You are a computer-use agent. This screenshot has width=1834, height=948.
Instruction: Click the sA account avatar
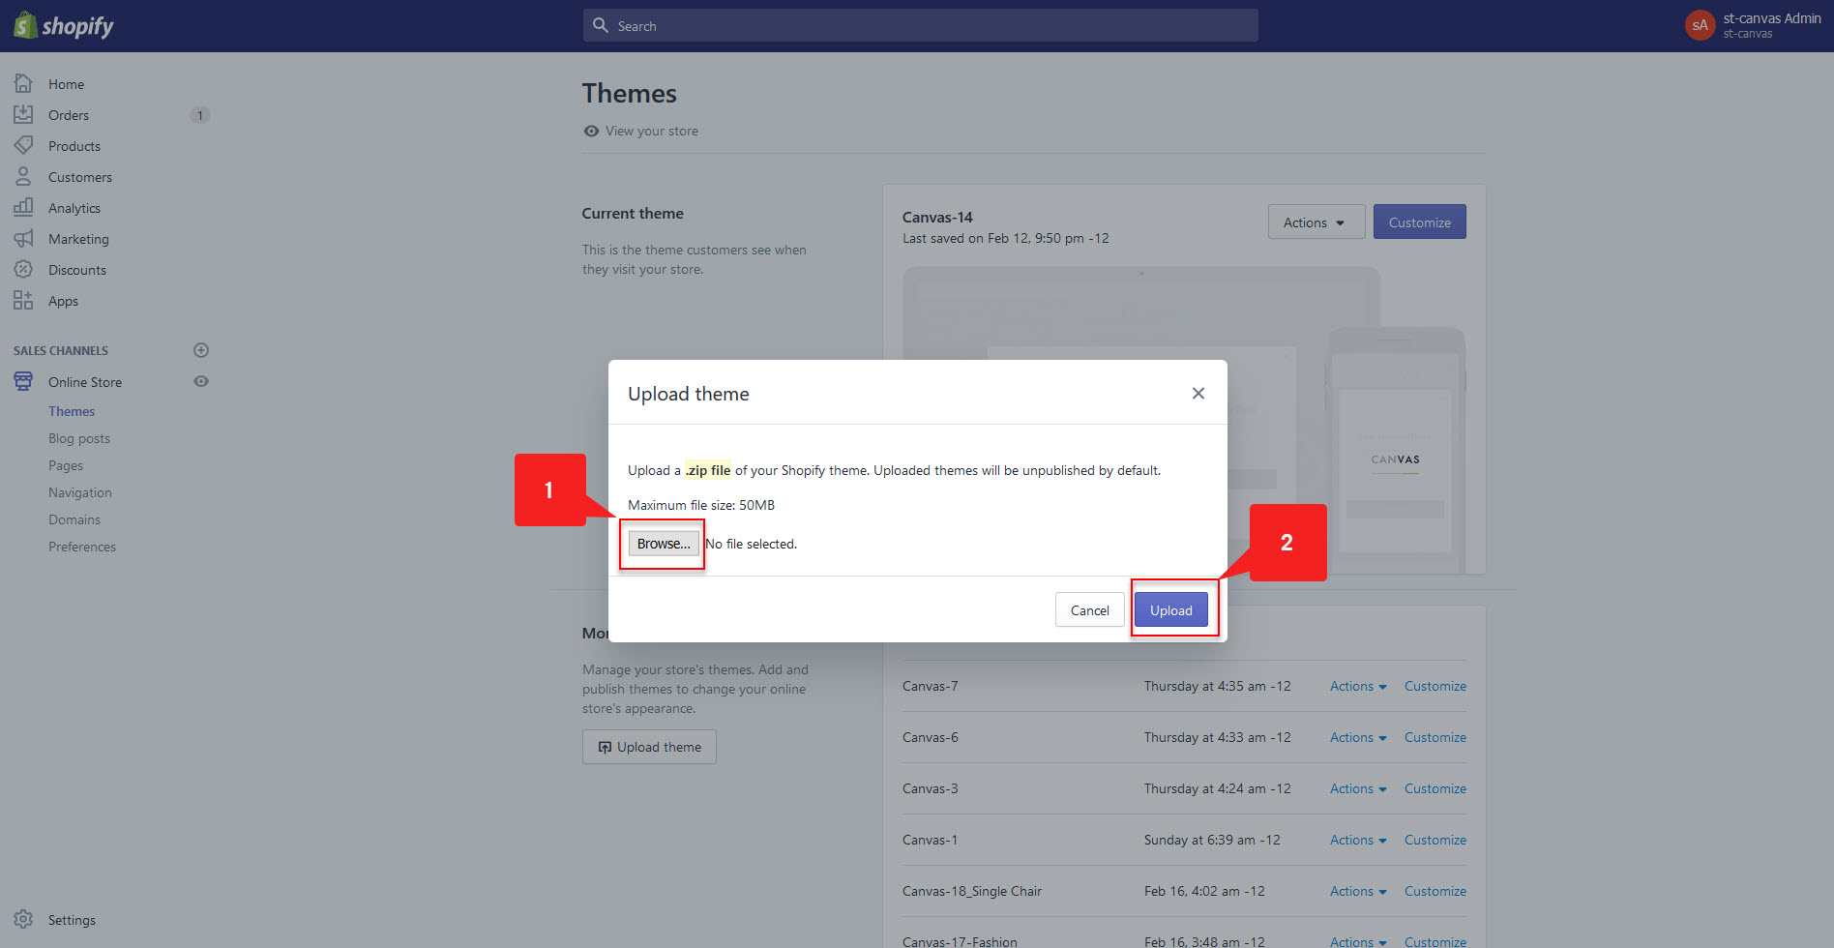(1700, 25)
